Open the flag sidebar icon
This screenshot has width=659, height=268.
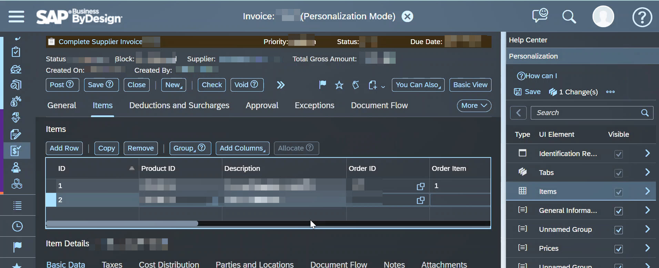click(x=17, y=247)
